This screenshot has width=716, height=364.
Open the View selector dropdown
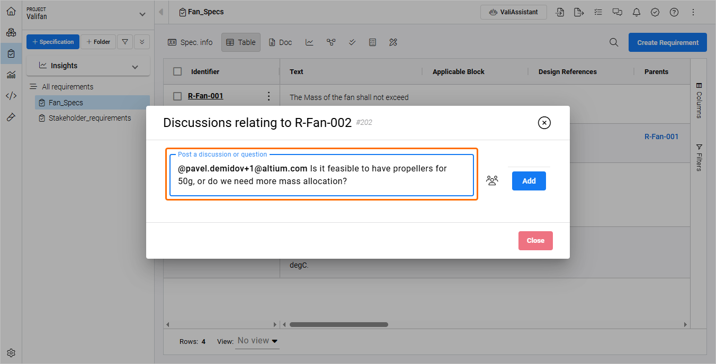[x=257, y=341]
